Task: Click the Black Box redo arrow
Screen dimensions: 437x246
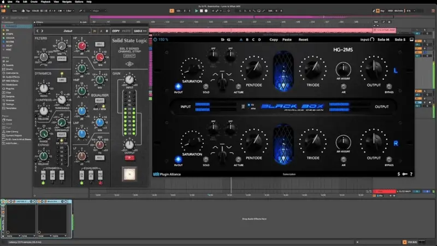Action: pyautogui.click(x=228, y=39)
